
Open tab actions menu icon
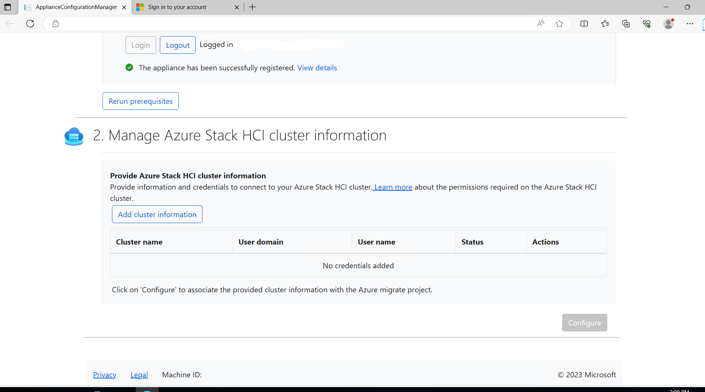8,7
